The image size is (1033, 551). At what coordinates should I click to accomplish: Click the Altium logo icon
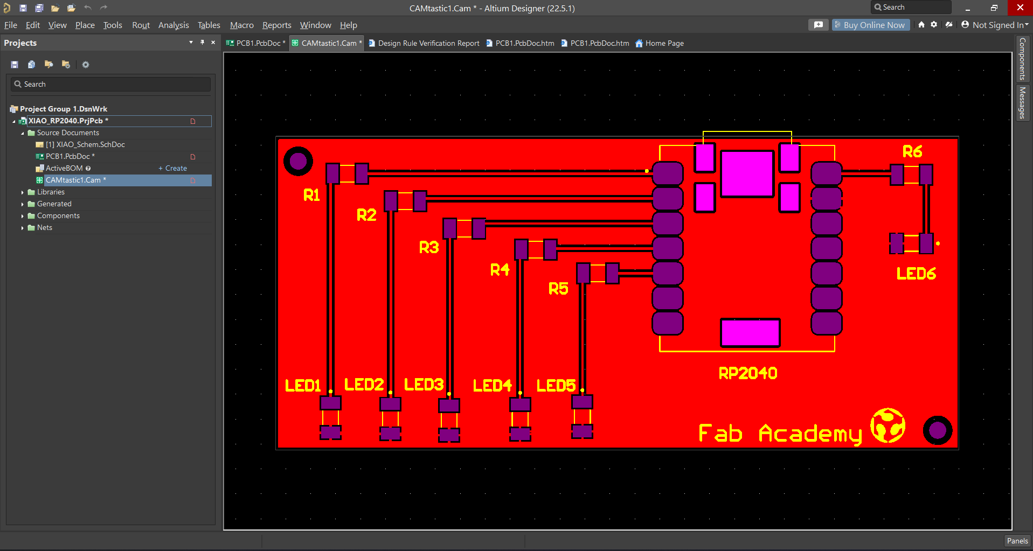point(7,8)
